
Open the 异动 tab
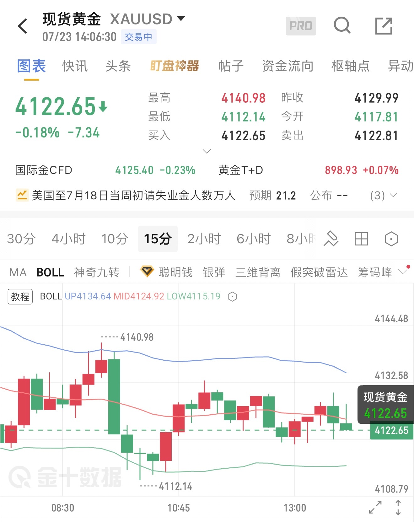[x=401, y=66]
